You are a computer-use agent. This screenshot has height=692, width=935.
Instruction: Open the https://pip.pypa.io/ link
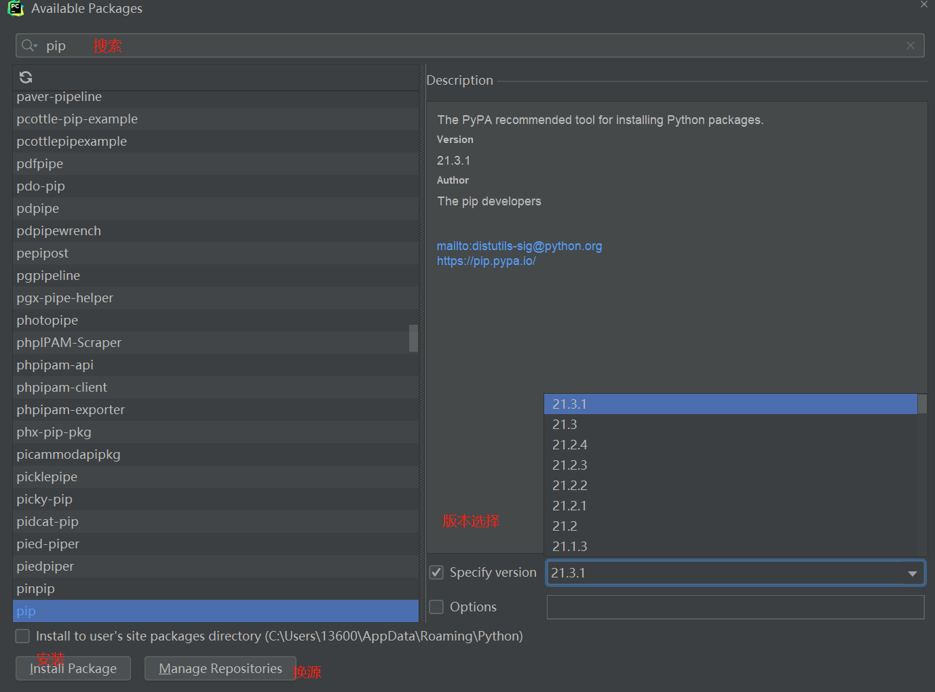pos(486,261)
